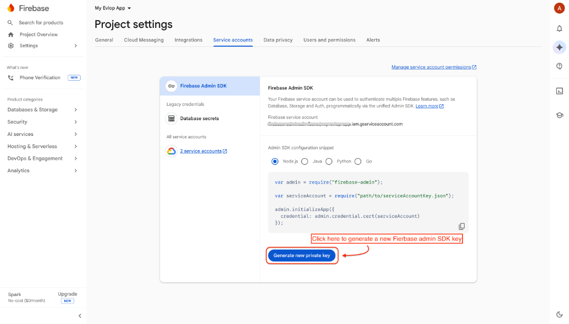Click the Firebase flame logo
Image resolution: width=569 pixels, height=324 pixels.
11,8
